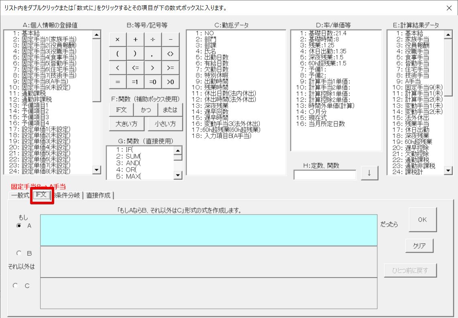Insert the opening parenthesis ( symbol
The image size is (458, 318).
pyautogui.click(x=118, y=54)
